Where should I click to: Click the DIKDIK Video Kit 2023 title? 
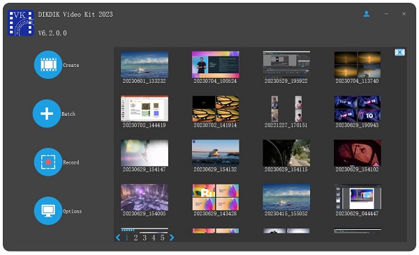pos(75,15)
